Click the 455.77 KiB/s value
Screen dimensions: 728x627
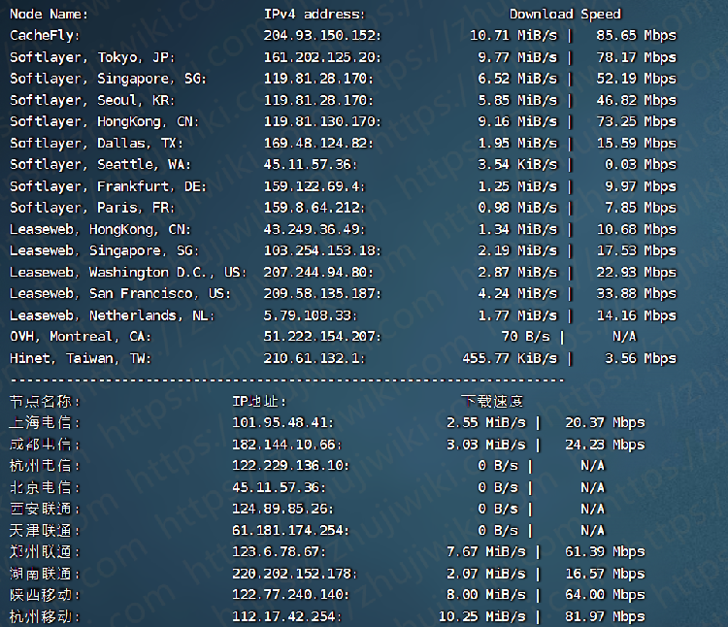pos(510,358)
